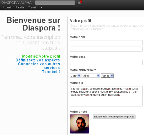Click the Terminé ! link

[51, 72]
